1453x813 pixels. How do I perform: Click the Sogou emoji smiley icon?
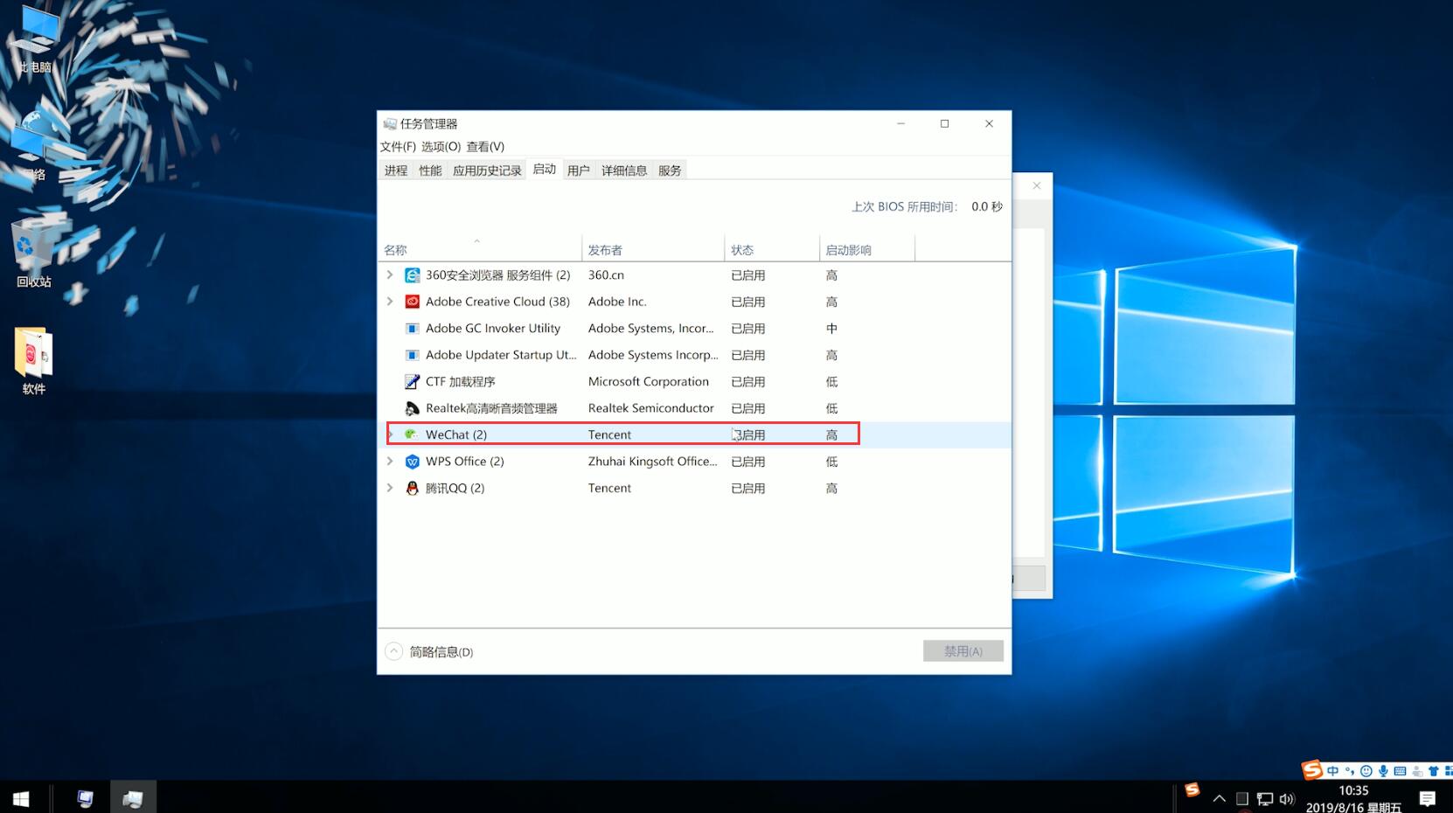pyautogui.click(x=1366, y=771)
